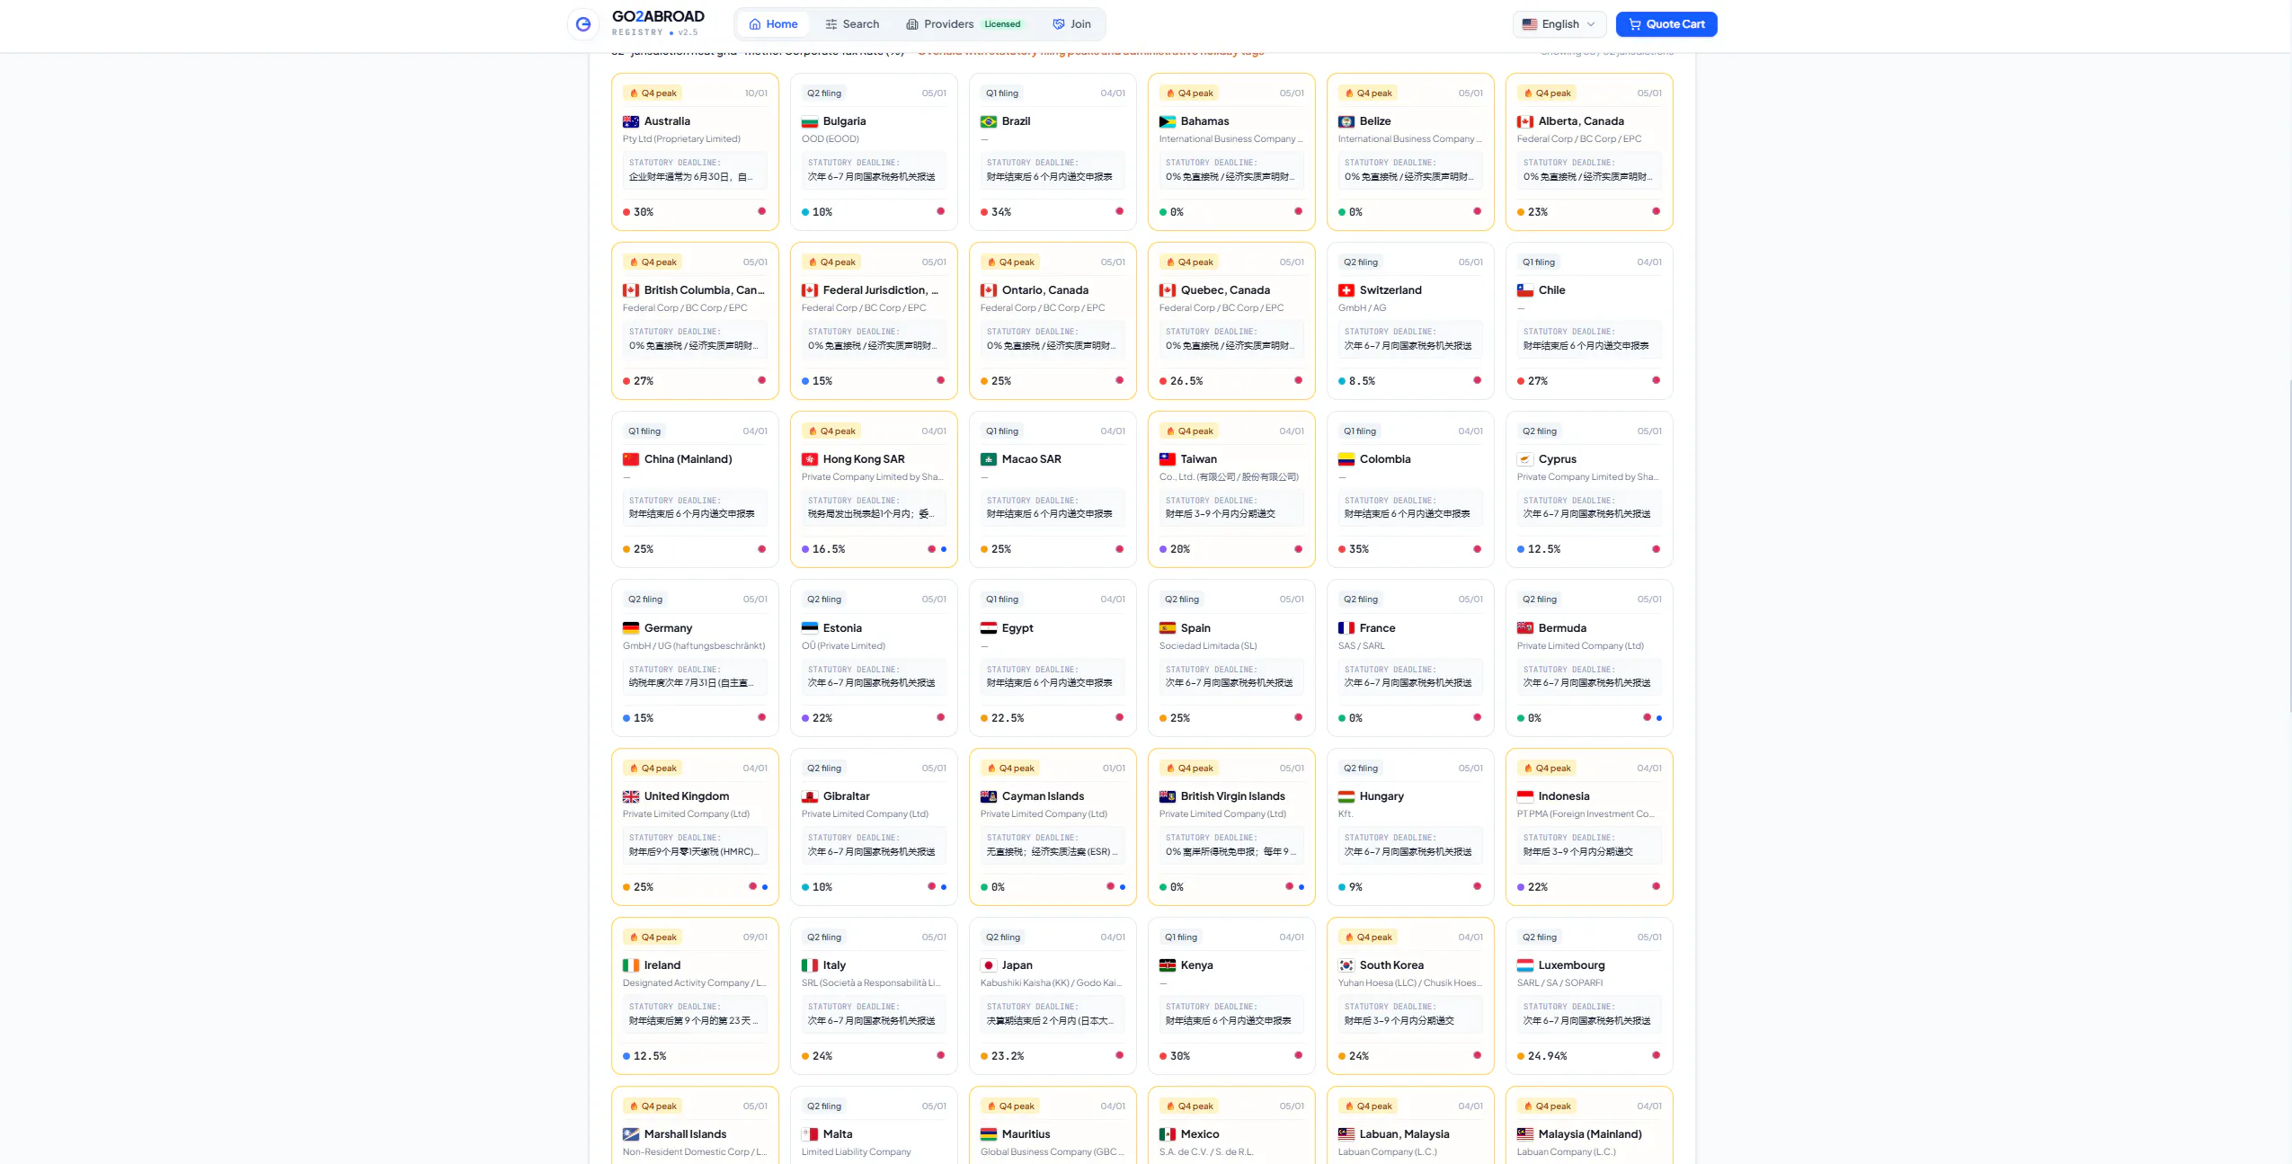Click the South Korea flag icon
This screenshot has width=2292, height=1164.
pyautogui.click(x=1346, y=965)
